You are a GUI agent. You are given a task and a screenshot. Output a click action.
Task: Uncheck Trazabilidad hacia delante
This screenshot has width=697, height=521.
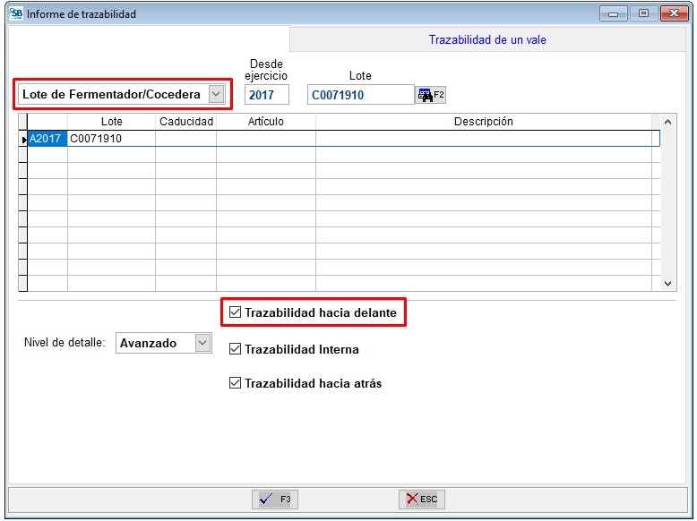tap(236, 313)
